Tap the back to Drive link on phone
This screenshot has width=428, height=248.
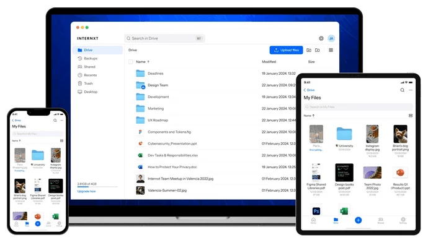[16, 121]
